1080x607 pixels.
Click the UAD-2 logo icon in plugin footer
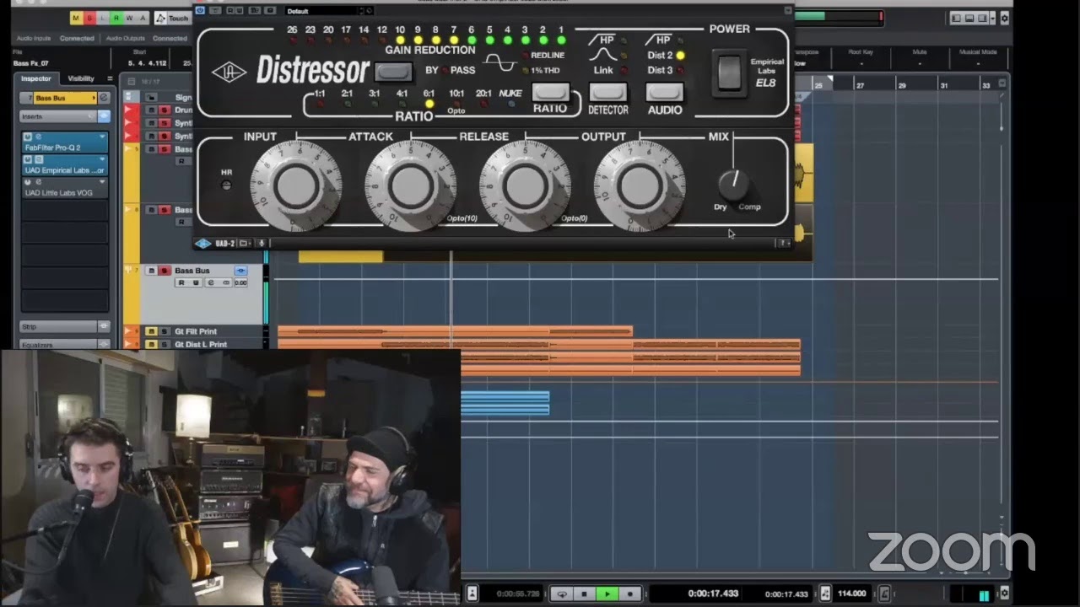(203, 244)
